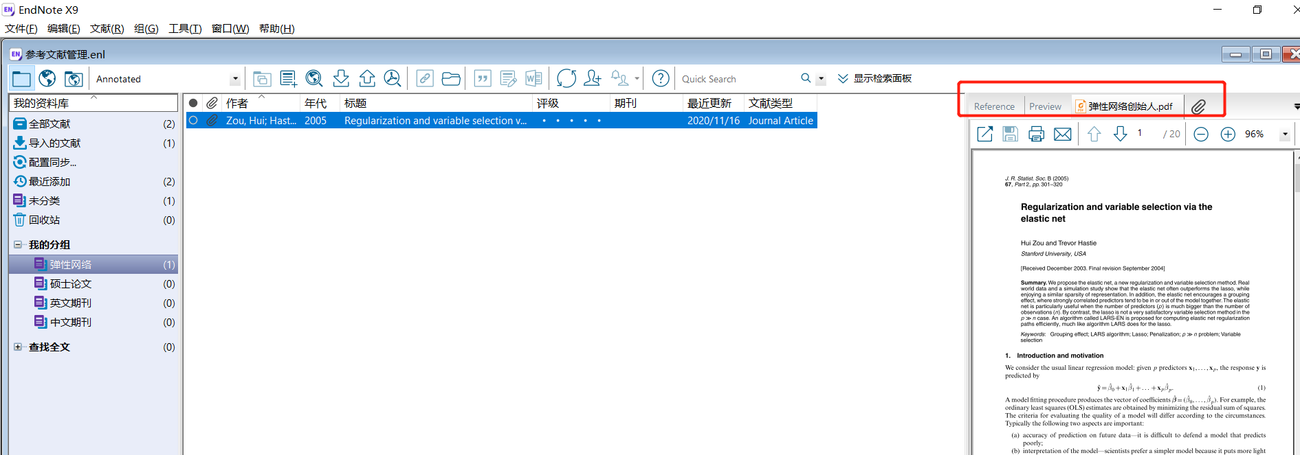The width and height of the screenshot is (1300, 455).
Task: Switch to Local Library mode icon
Action: click(x=22, y=79)
